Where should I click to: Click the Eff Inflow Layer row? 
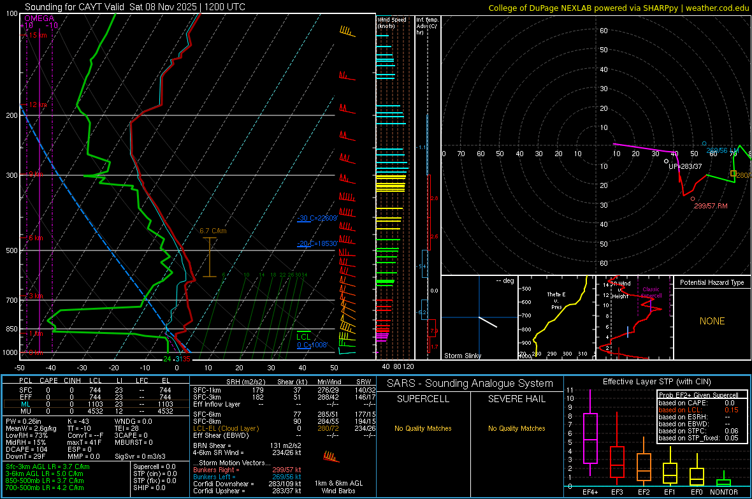pos(284,404)
